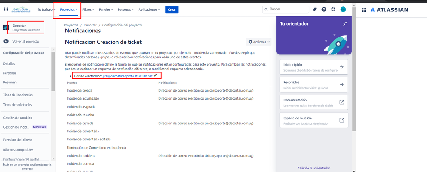The height and width of the screenshot is (172, 427).
Task: Select the Incidencia resuelta event row
Action: point(168,115)
